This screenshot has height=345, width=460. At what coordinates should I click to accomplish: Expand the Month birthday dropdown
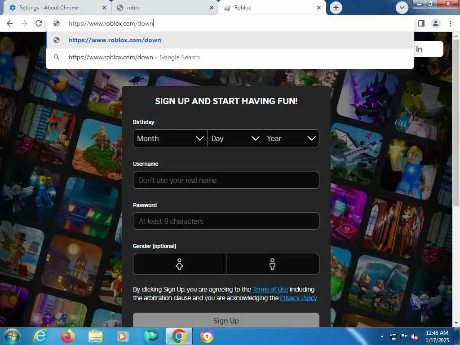point(170,138)
